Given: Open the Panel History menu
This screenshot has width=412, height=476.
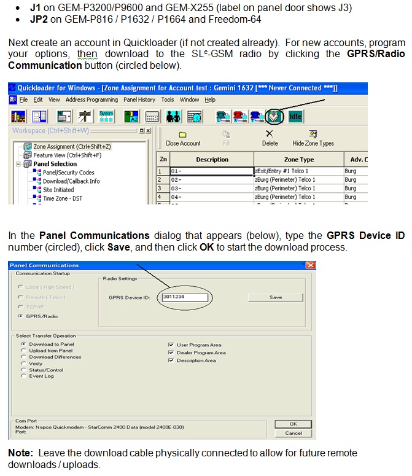Looking at the screenshot, I should (139, 99).
